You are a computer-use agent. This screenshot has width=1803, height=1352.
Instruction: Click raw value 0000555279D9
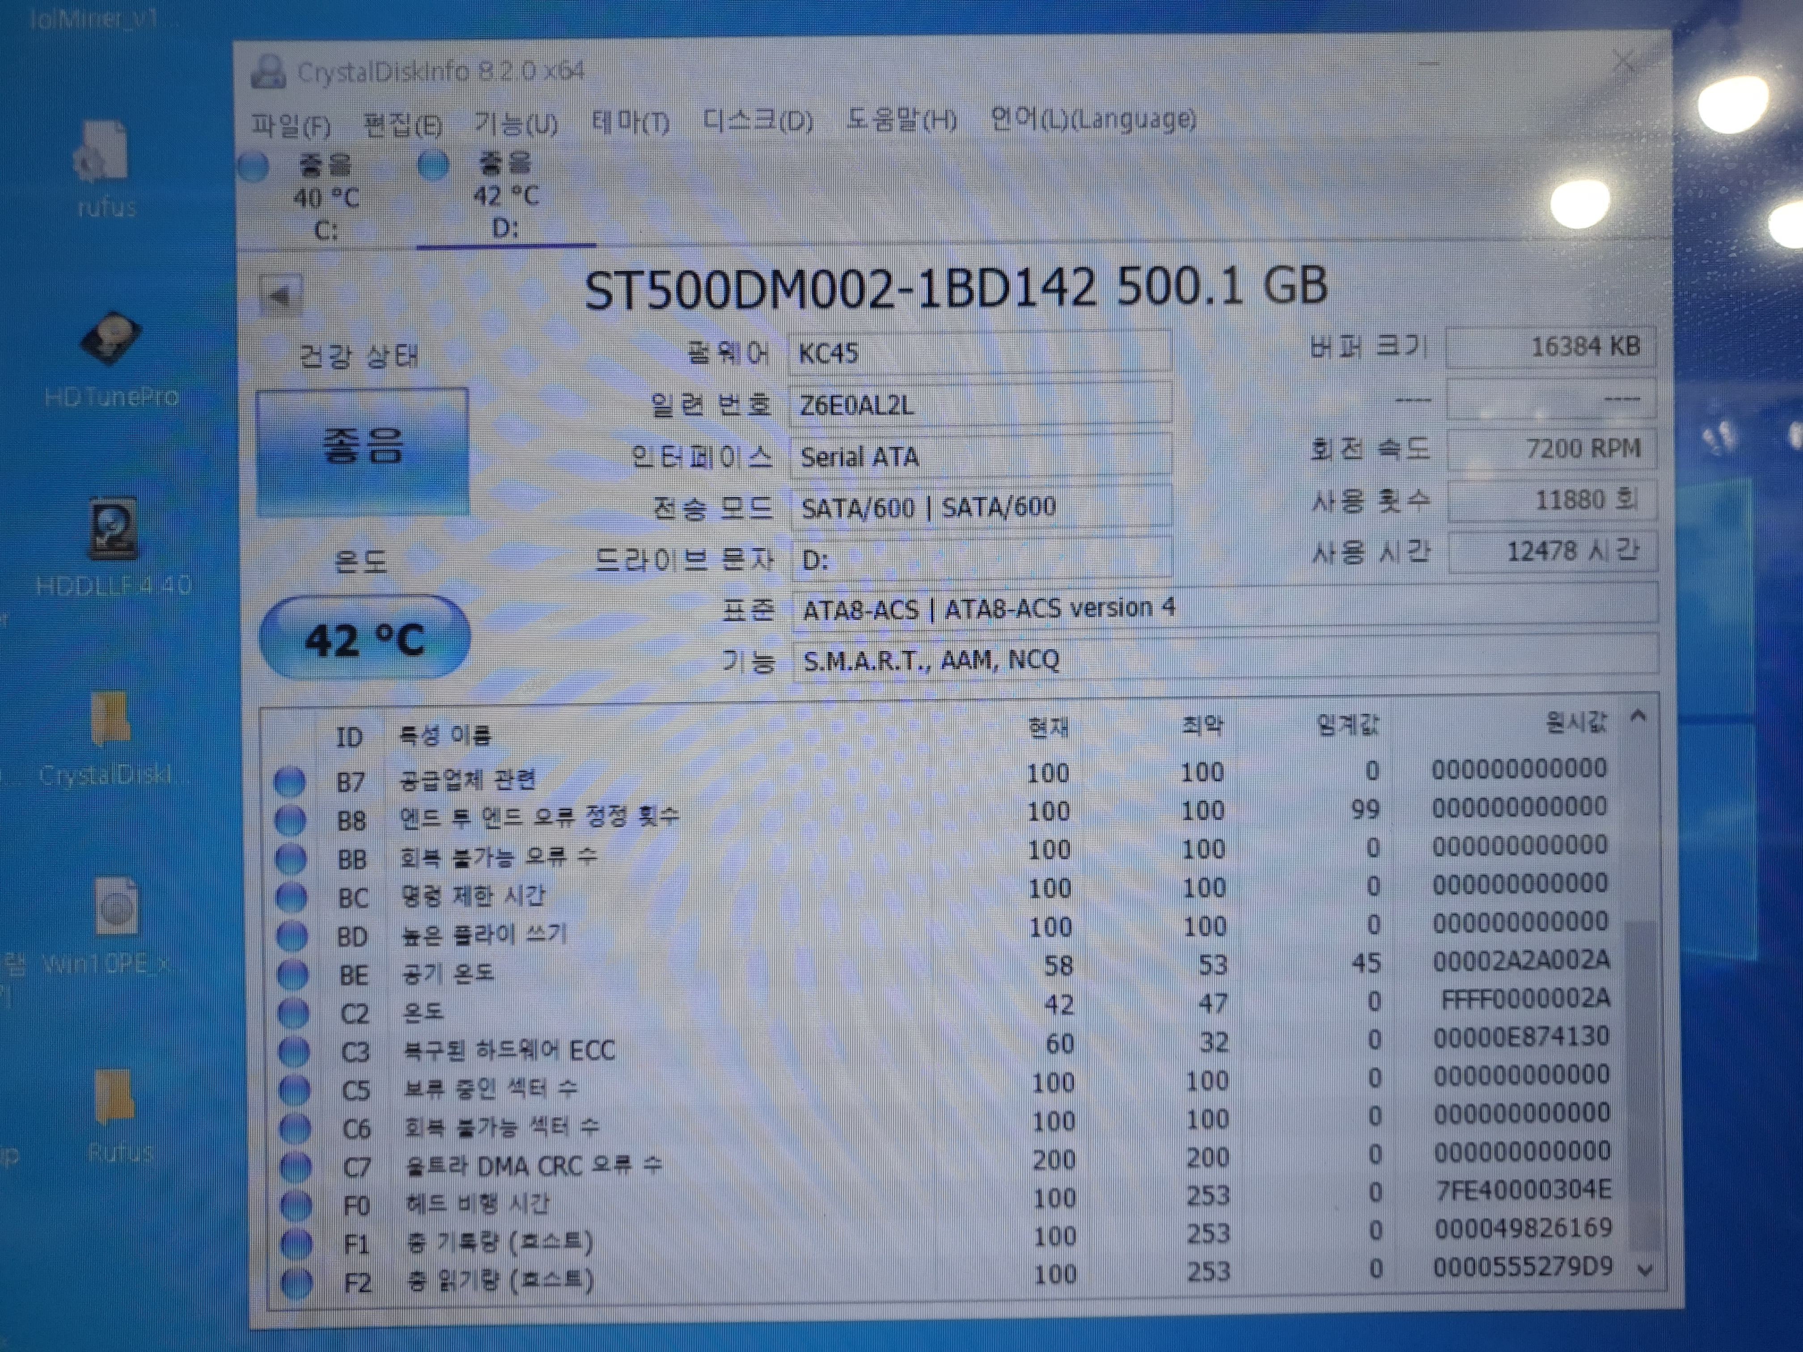click(x=1524, y=1267)
